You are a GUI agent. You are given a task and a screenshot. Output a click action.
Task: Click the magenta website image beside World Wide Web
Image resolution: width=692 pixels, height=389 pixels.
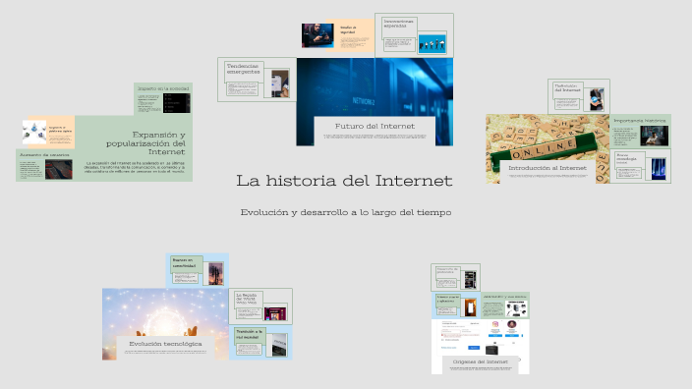click(275, 313)
